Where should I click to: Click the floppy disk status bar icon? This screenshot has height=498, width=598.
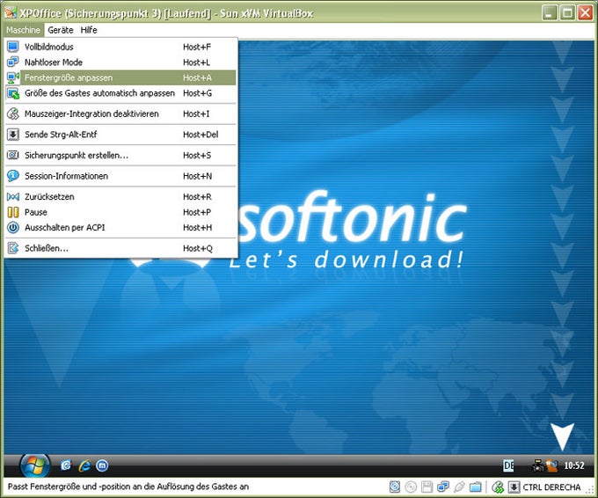427,487
